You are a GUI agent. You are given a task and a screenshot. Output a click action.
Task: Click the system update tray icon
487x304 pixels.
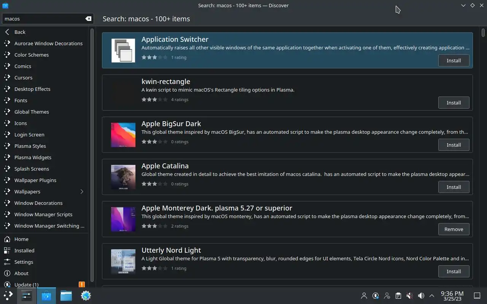pyautogui.click(x=376, y=296)
